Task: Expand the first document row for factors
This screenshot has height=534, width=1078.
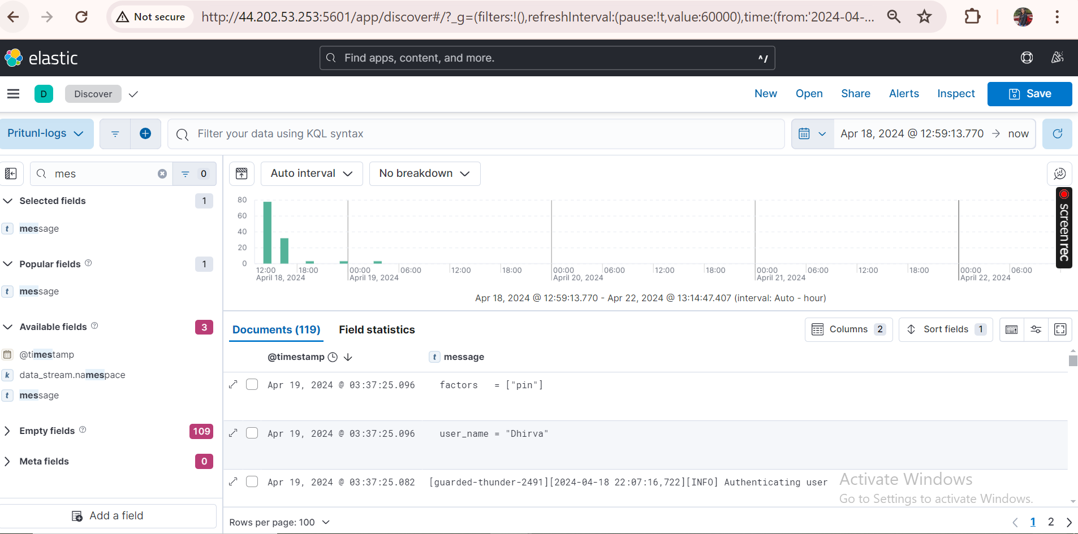Action: 233,385
